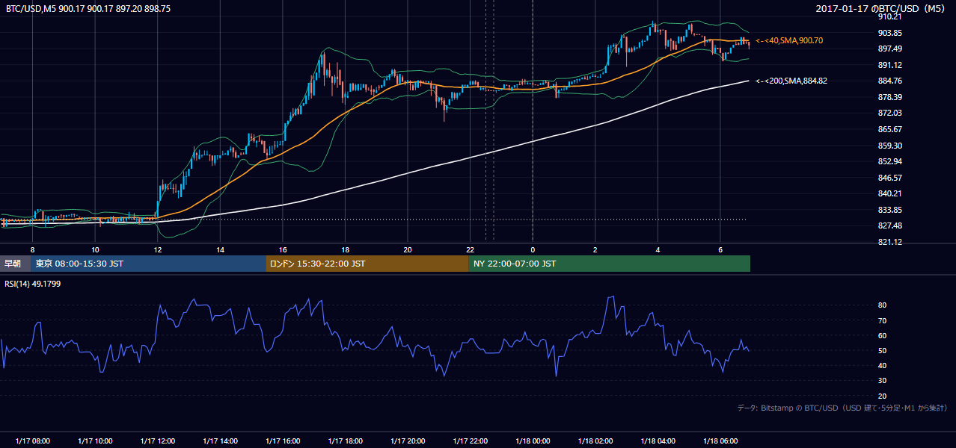Click the BTC/USD,M5 OHLC header text

pos(88,9)
